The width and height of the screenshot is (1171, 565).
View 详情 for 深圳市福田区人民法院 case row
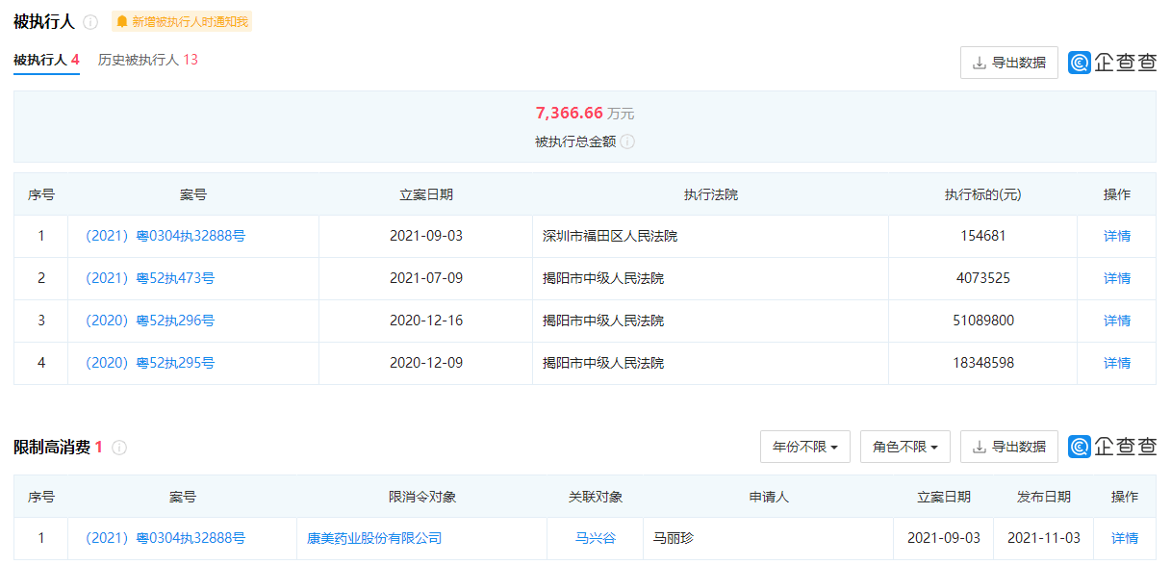pyautogui.click(x=1116, y=236)
